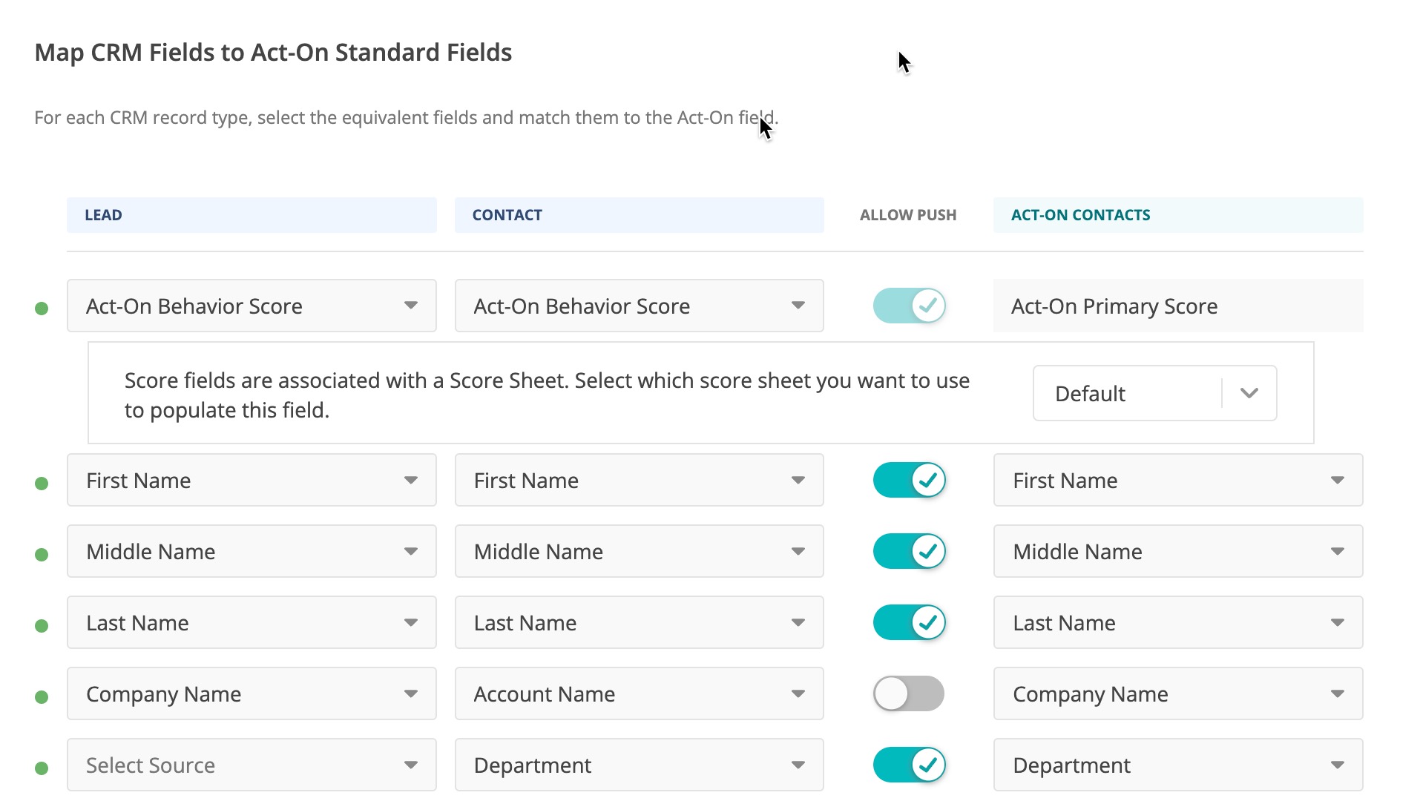Expand the Default score sheet selector

[x=1154, y=393]
